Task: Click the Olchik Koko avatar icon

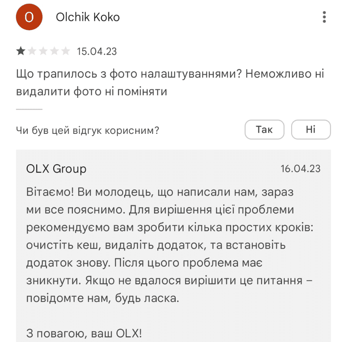Action: (x=29, y=17)
